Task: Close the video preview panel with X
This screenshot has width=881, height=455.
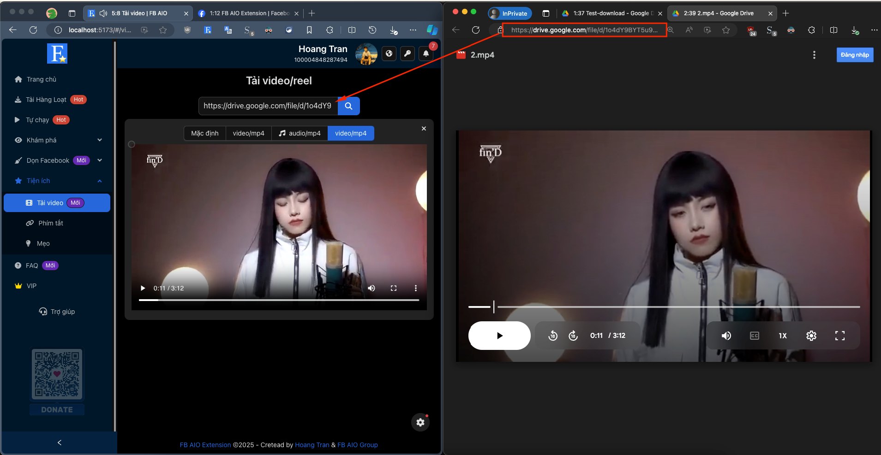Action: click(424, 129)
